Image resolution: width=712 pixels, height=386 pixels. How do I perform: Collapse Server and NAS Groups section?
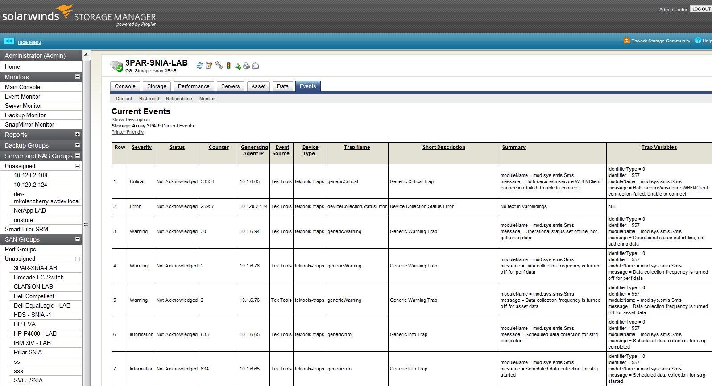pos(78,156)
